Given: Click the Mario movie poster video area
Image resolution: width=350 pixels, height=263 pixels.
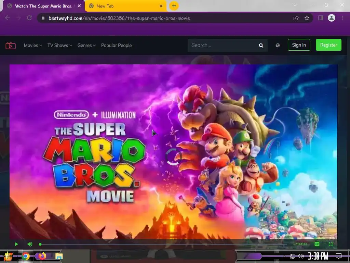Looking at the screenshot, I should click(x=173, y=152).
